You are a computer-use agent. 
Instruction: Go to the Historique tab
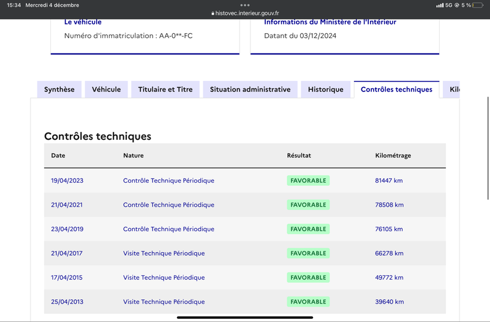[326, 90]
